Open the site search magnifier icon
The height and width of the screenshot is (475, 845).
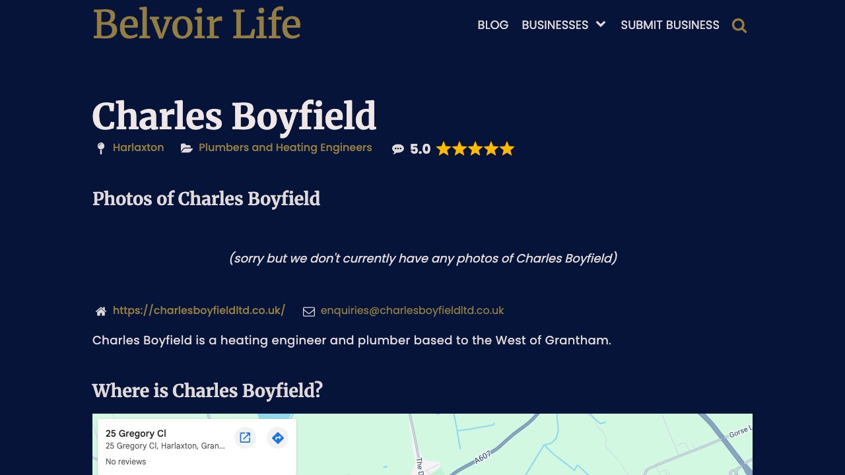739,25
